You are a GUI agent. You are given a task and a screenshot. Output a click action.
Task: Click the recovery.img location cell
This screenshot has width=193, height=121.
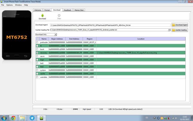[x=141, y=53]
